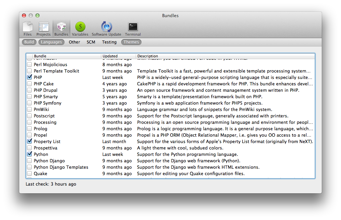Enable the PHP Cake bundle checkbox

[29, 84]
